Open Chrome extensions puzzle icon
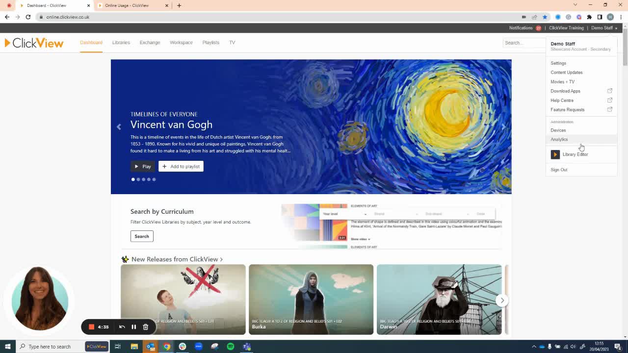This screenshot has width=628, height=353. 589,17
